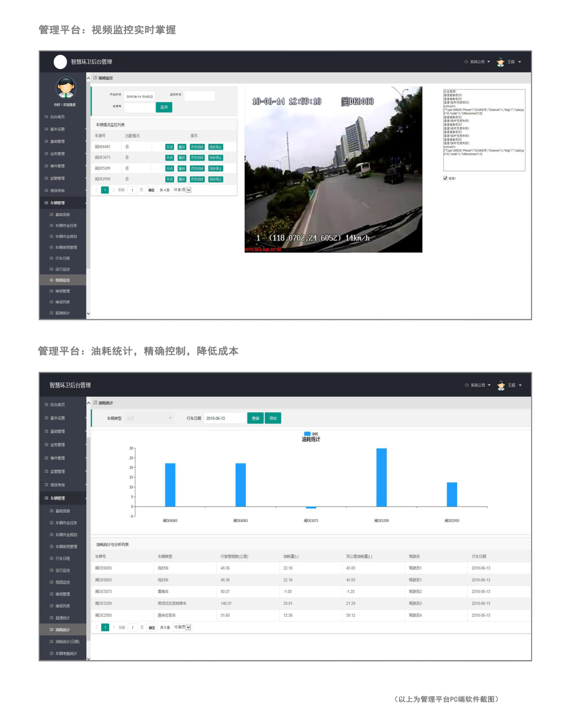Click 历史回放 button for vehicle 闽DE6083
This screenshot has height=718, width=568.
pos(197,147)
